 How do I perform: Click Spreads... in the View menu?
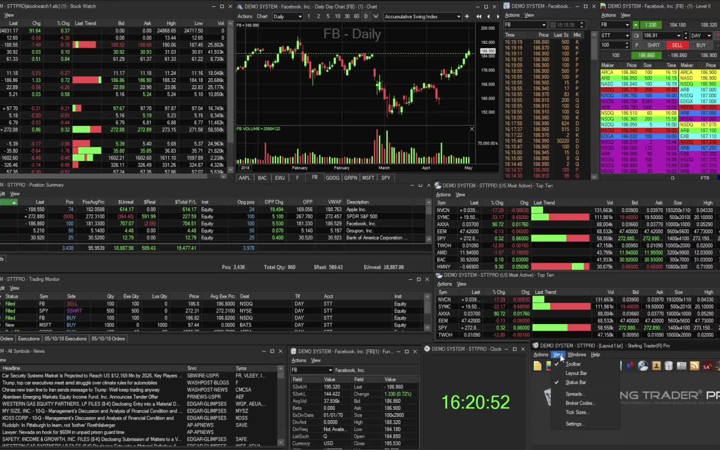pyautogui.click(x=575, y=394)
